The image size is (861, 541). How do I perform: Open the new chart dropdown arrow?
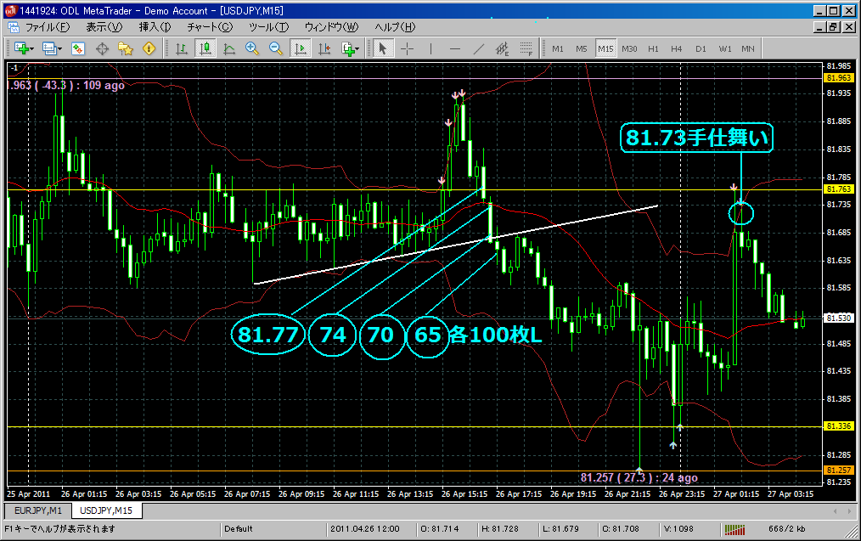31,48
